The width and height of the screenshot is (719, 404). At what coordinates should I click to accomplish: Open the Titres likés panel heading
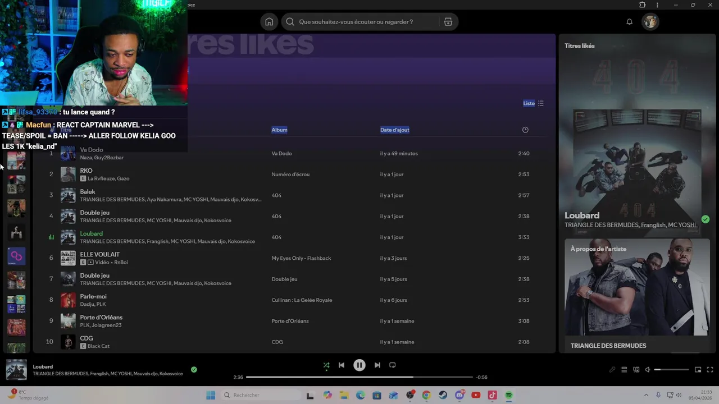580,46
